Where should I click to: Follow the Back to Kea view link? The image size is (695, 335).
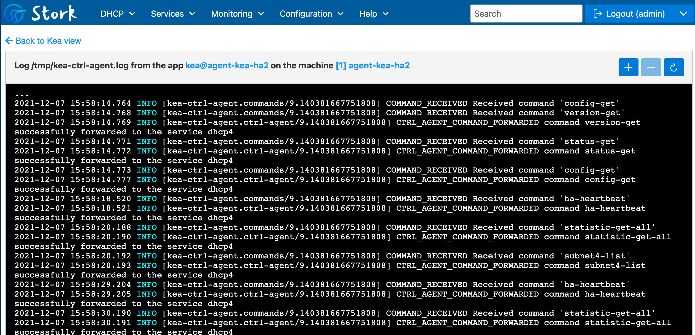tap(48, 41)
